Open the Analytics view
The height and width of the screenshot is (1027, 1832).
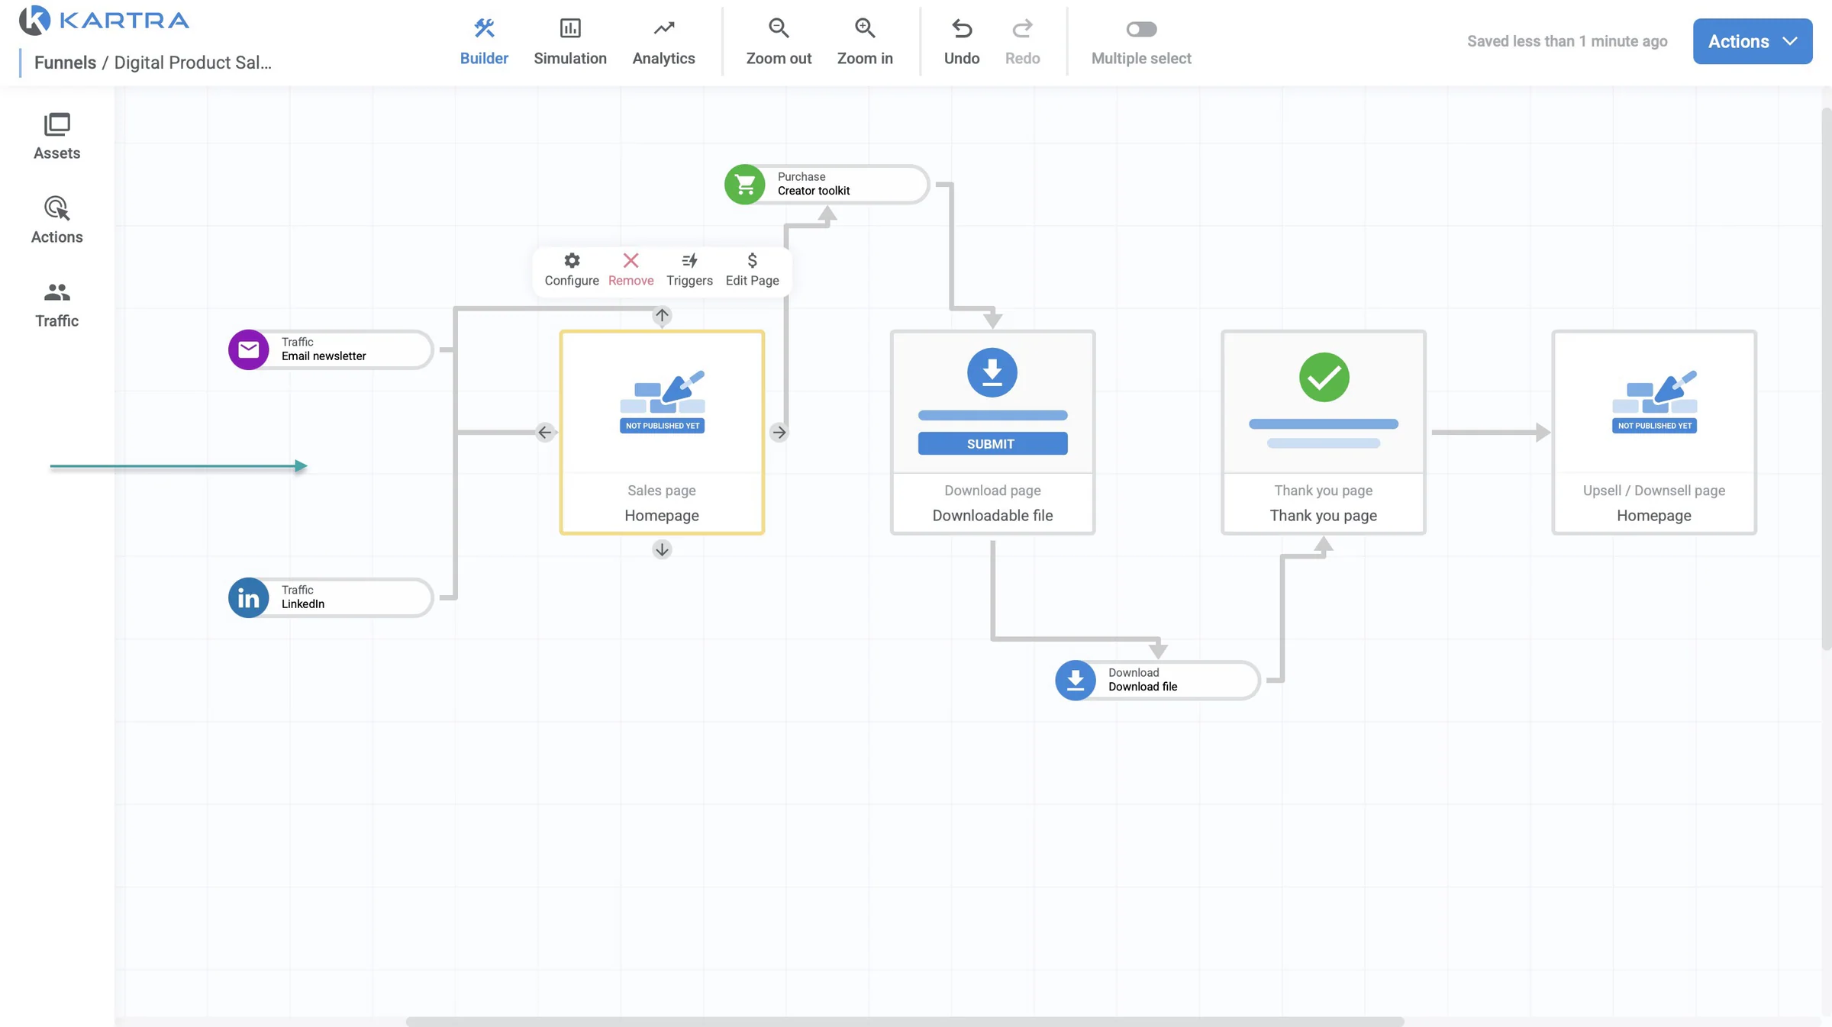(x=663, y=42)
